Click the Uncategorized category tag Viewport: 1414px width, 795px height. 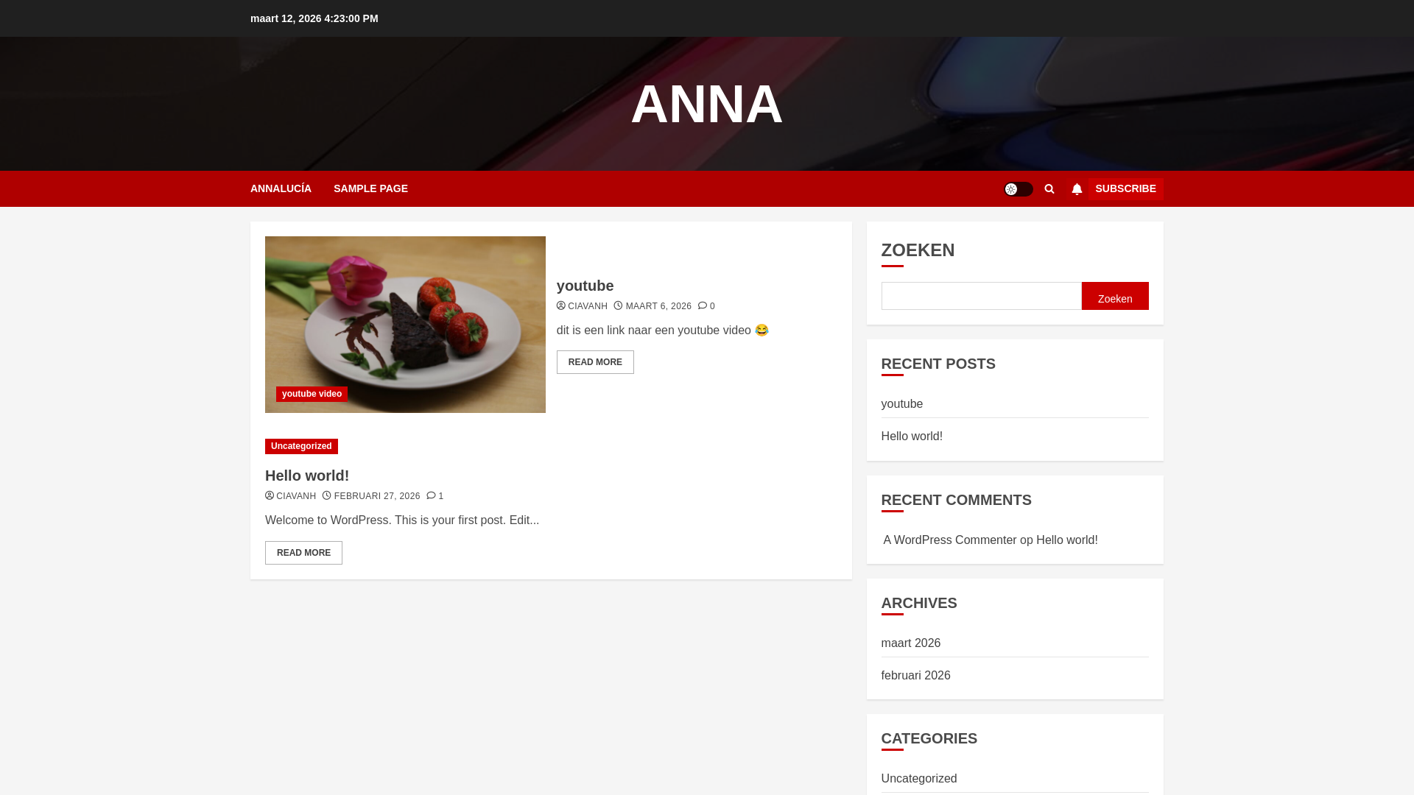click(x=301, y=446)
